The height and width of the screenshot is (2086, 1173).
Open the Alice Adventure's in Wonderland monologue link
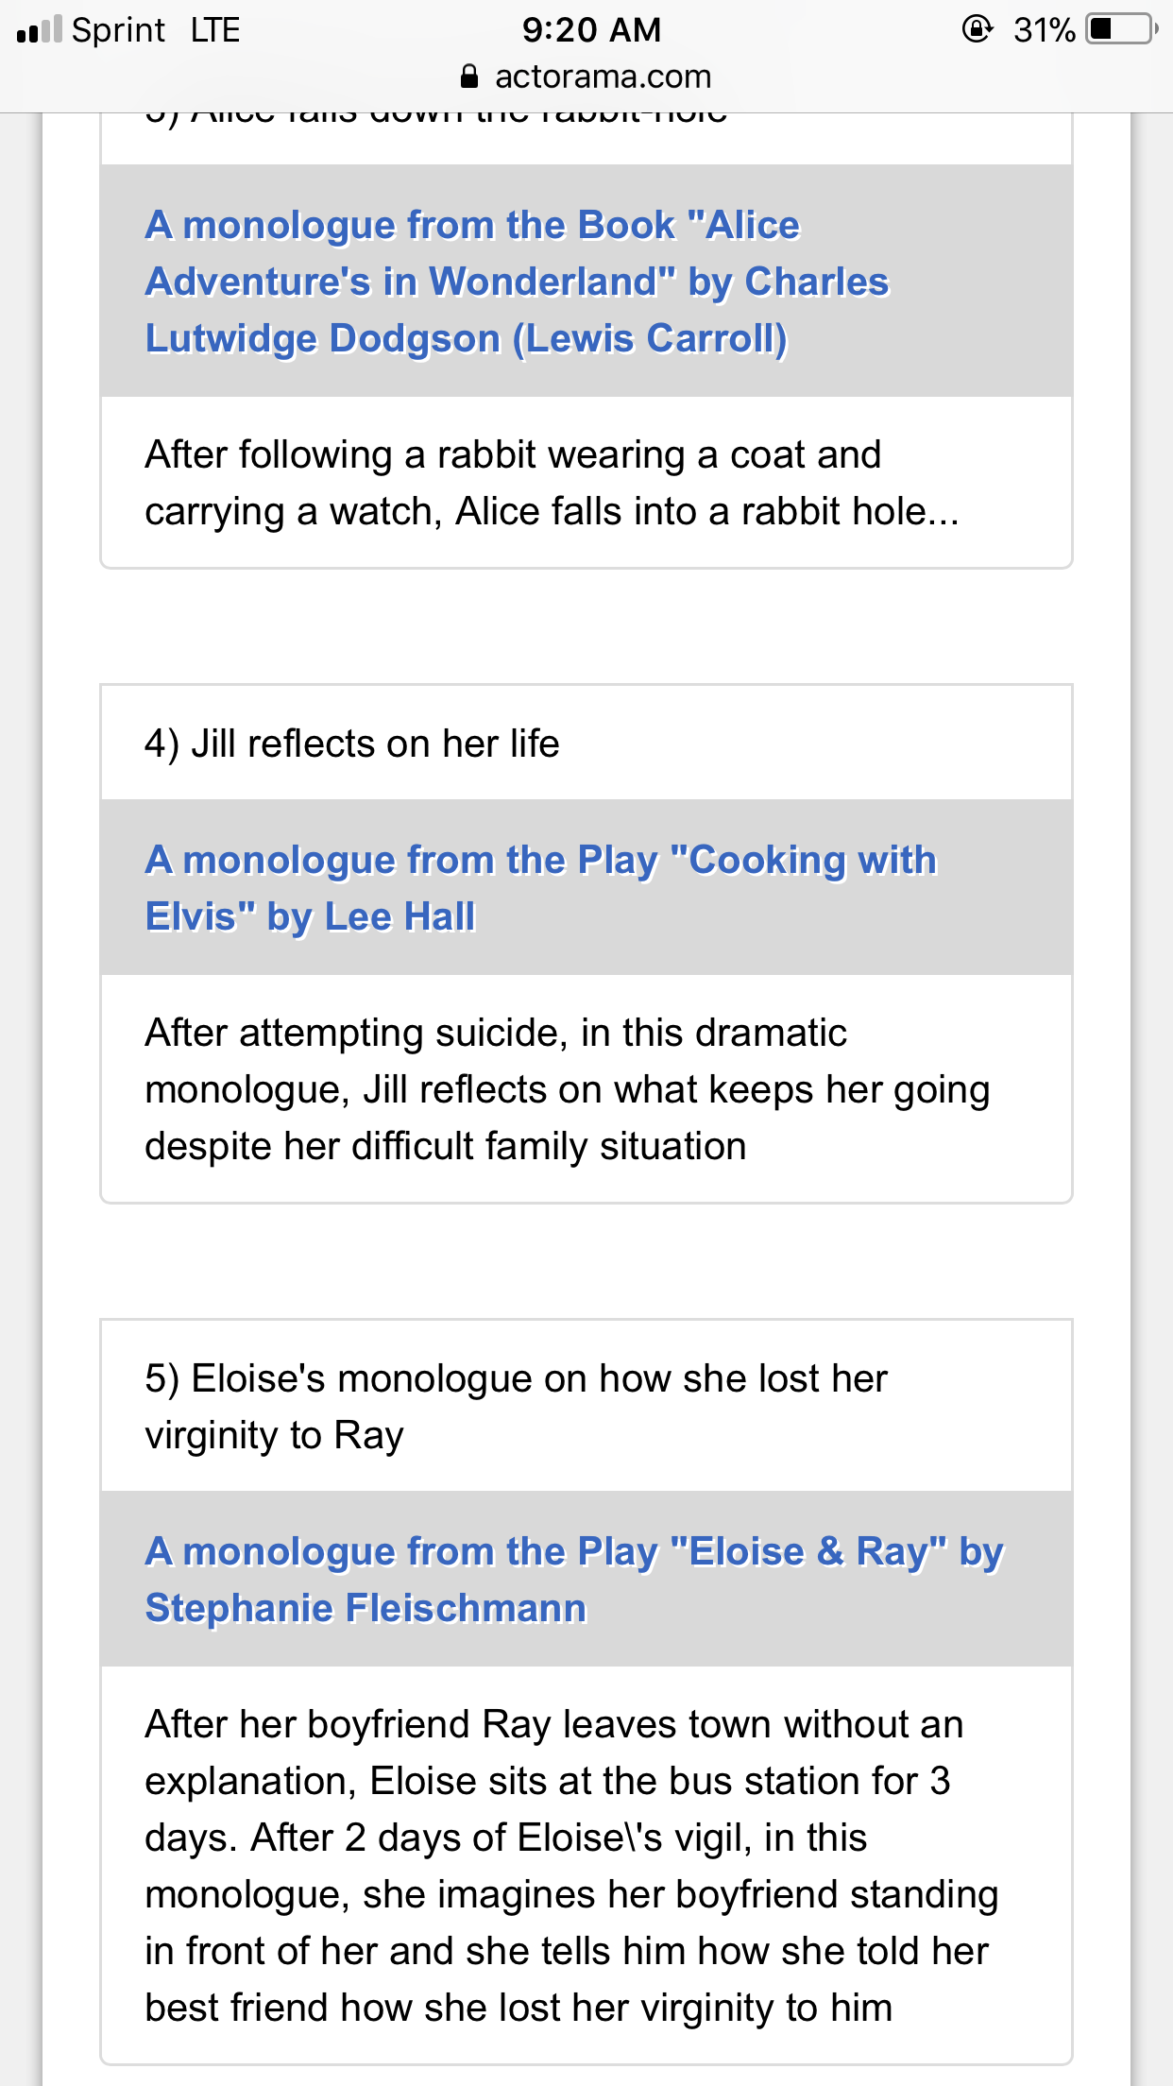click(x=517, y=282)
